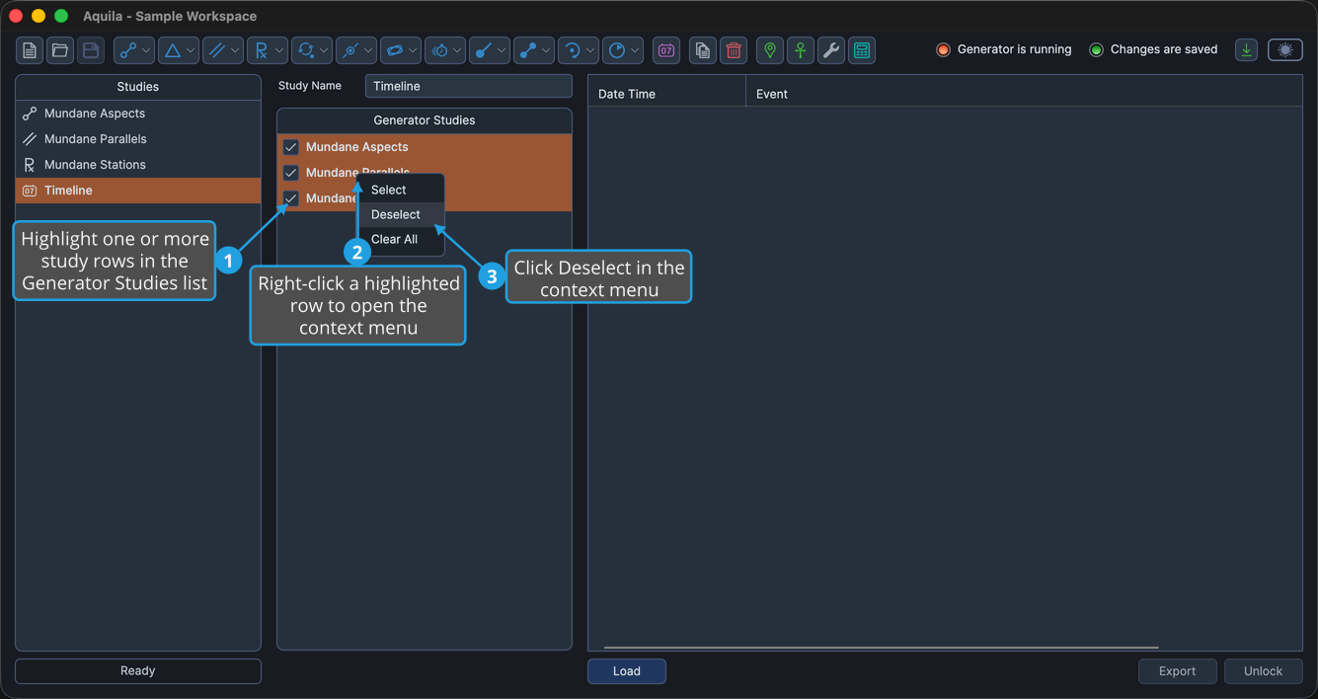Click the Generator Studies list header

pos(425,120)
